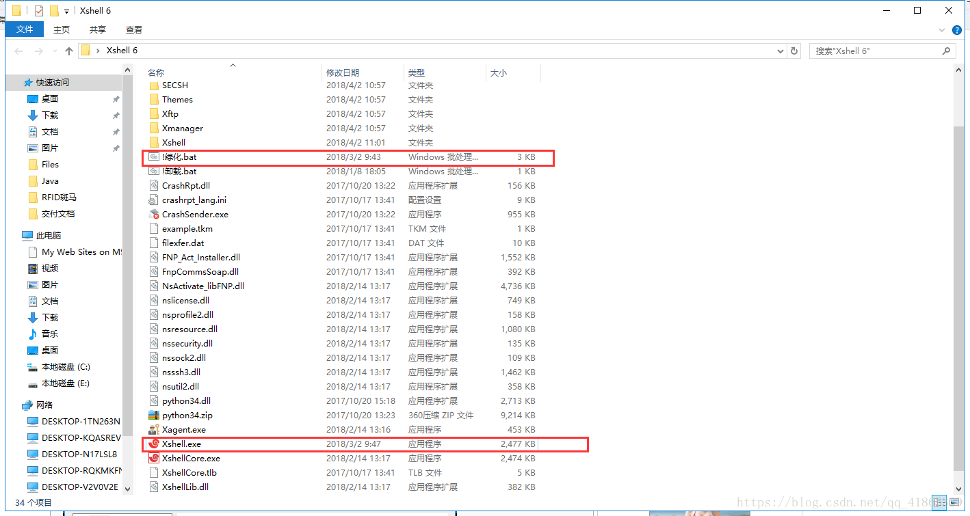Image resolution: width=970 pixels, height=516 pixels.
Task: Click the Properties quick access toolbar icon
Action: (38, 11)
